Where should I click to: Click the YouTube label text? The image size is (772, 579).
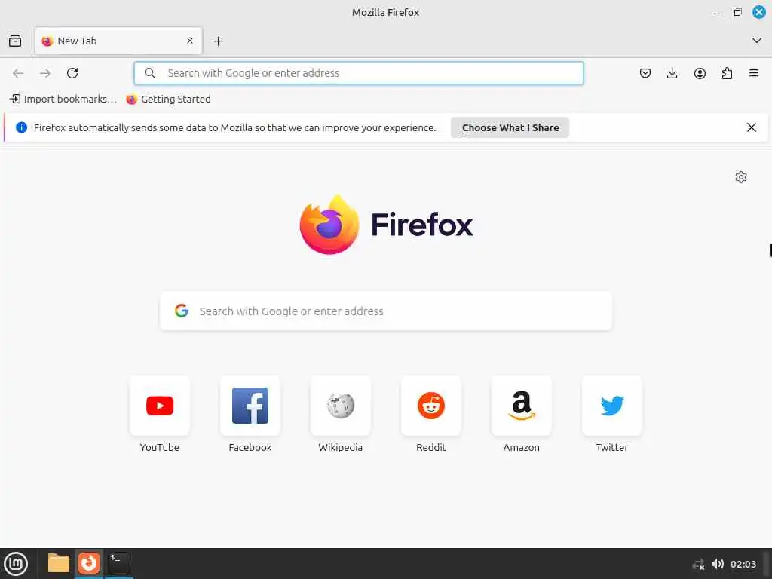(x=160, y=447)
